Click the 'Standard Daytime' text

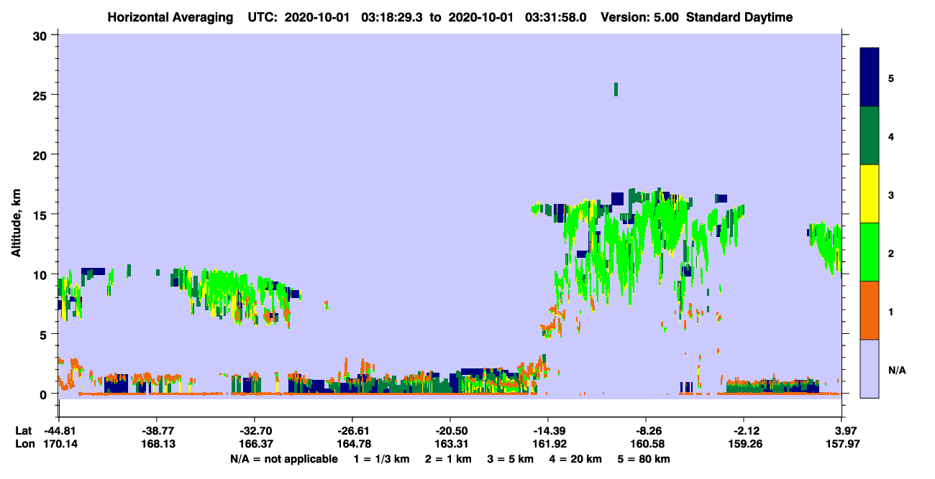tap(739, 17)
